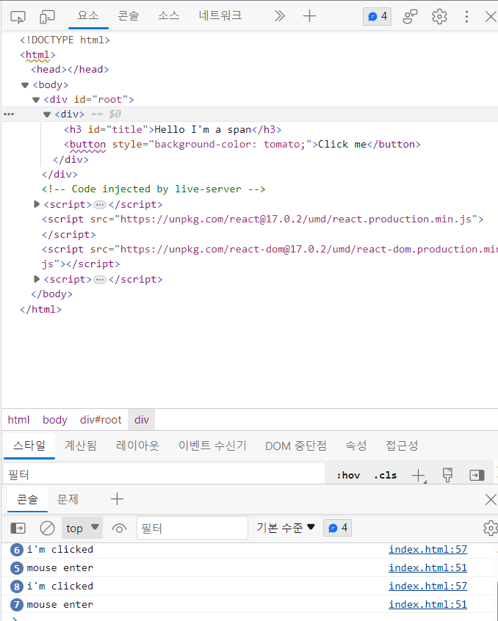The height and width of the screenshot is (621, 498).
Task: Open the three-dot actions on the selected div row
Action: [x=9, y=114]
